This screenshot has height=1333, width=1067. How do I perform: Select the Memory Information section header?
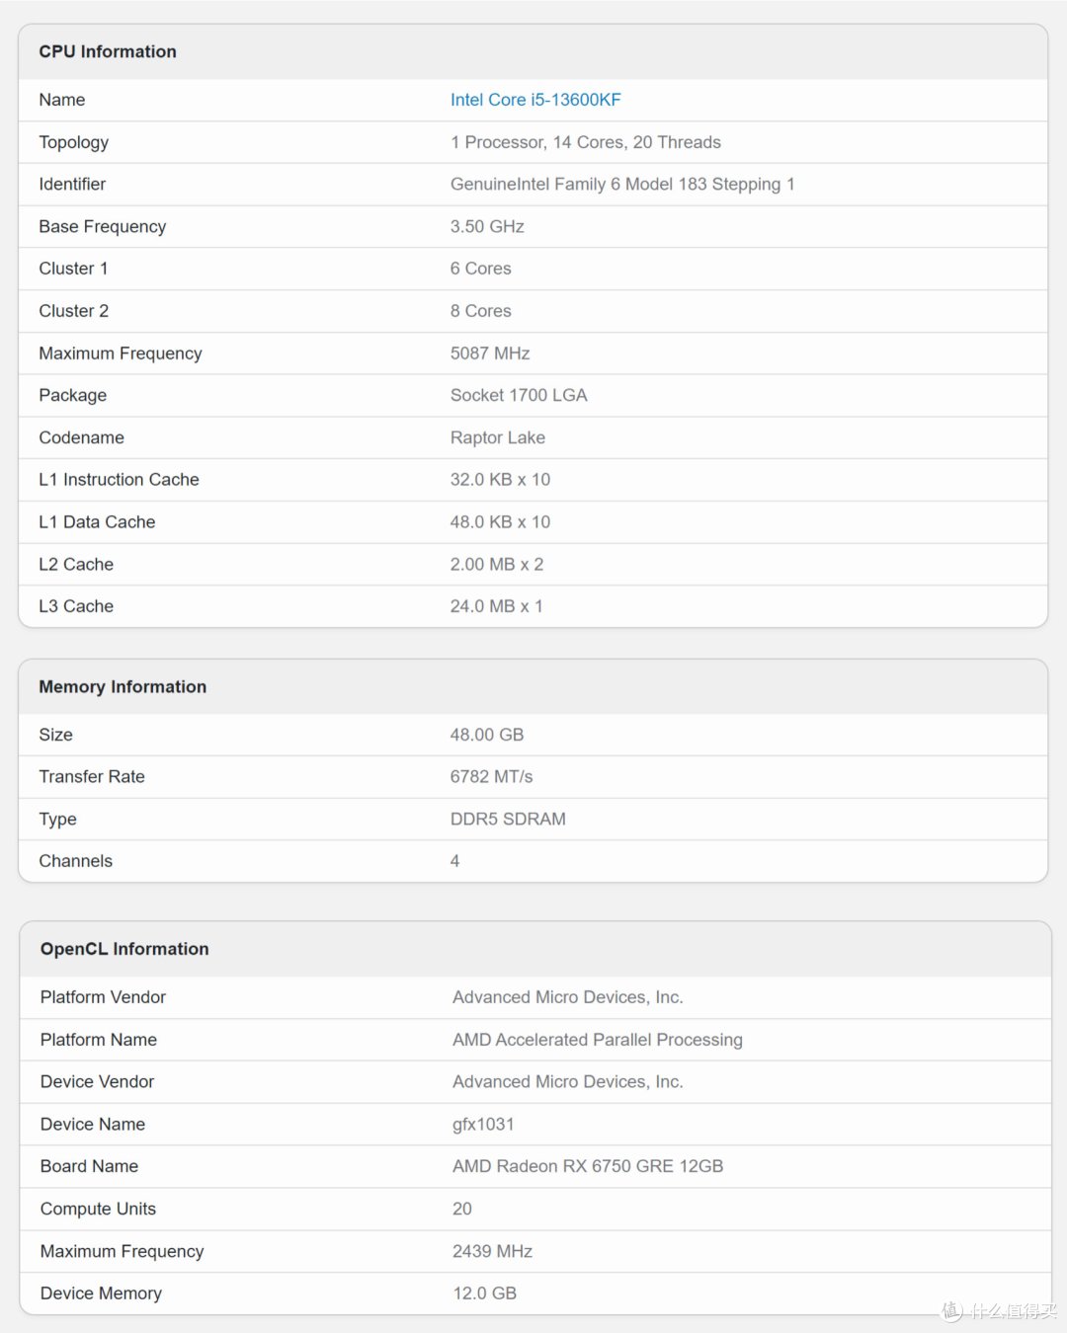click(123, 686)
